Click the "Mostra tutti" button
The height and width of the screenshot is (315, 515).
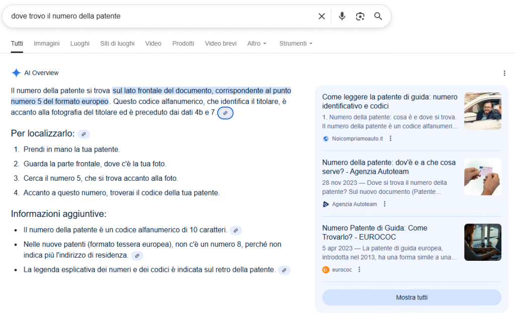pos(411,297)
